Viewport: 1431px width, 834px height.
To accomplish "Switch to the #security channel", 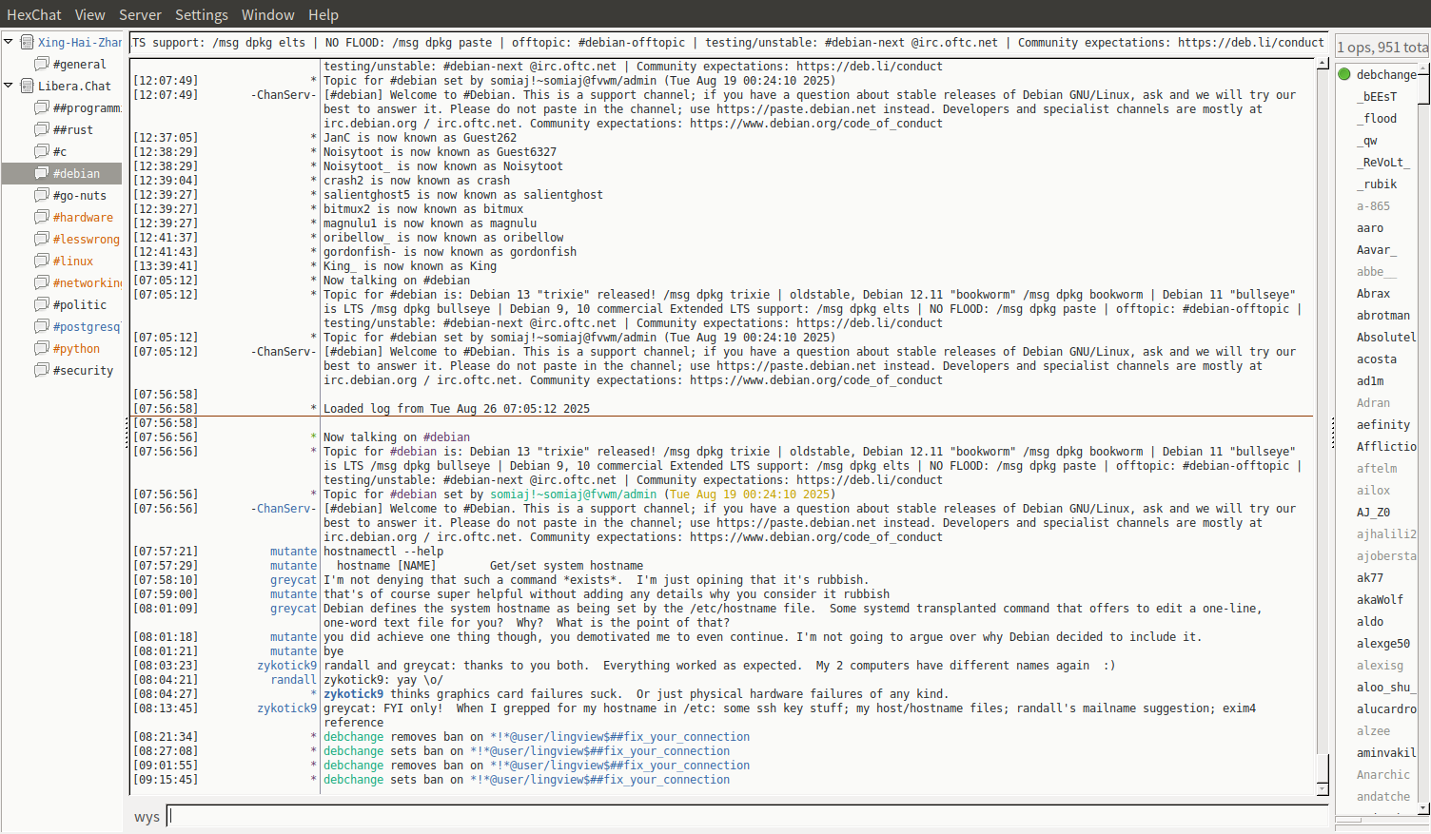I will coord(83,370).
